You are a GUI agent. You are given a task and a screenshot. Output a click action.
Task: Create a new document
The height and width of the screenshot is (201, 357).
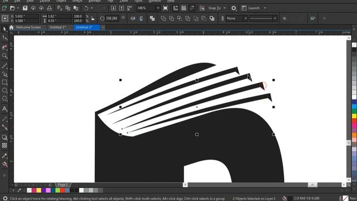[x=4, y=8]
